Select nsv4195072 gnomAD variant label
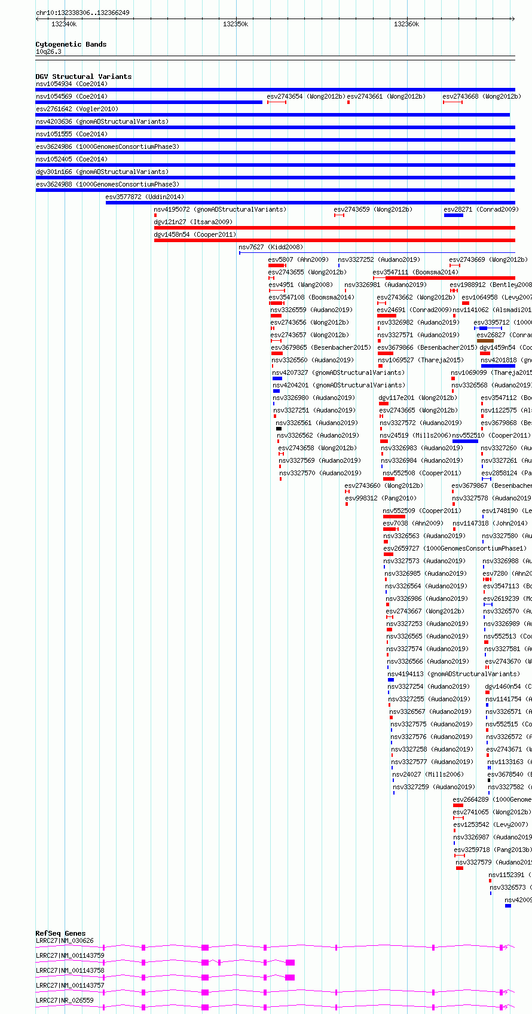 (x=221, y=209)
